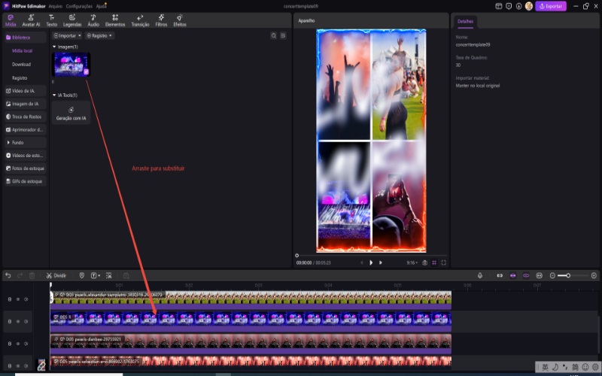Open the Legendas panel
The height and width of the screenshot is (376, 602).
tap(72, 20)
